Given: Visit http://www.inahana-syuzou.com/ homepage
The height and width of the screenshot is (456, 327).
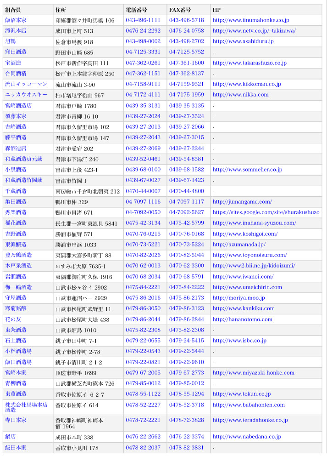Looking at the screenshot, I should tap(254, 223).
